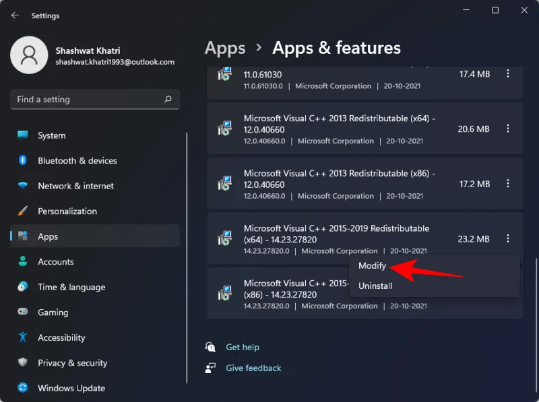This screenshot has width=539, height=402.
Task: Select Modify from the context menu
Action: click(x=373, y=265)
